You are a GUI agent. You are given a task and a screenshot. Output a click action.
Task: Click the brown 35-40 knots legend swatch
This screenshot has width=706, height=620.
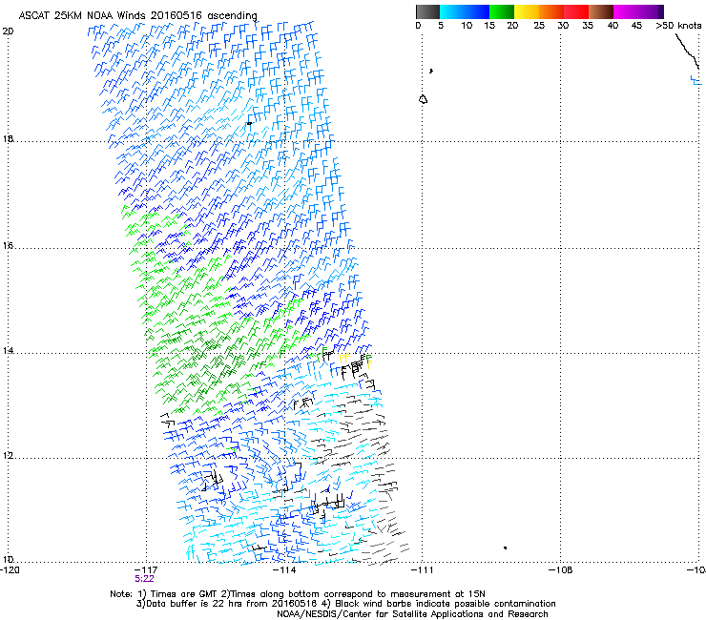tap(601, 11)
